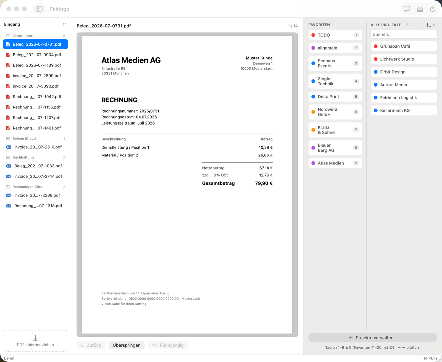Choose Aurora Media project
442x362 pixels.
click(x=404, y=85)
